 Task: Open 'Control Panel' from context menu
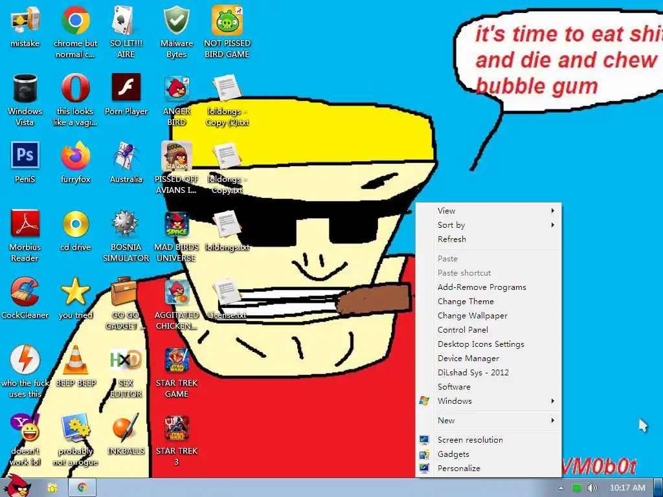tap(488, 329)
